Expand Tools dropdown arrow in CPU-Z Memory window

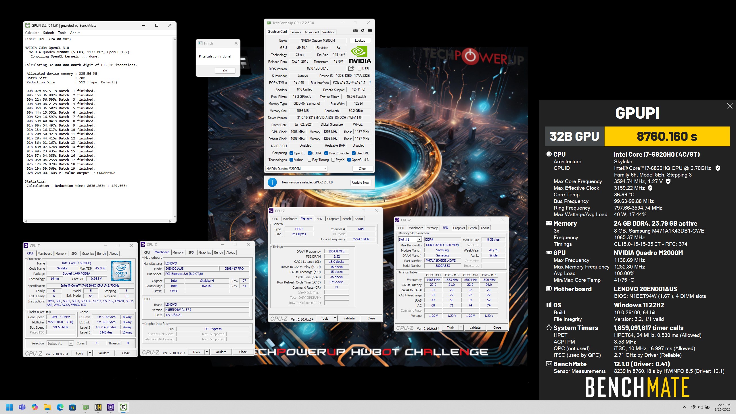[335, 318]
